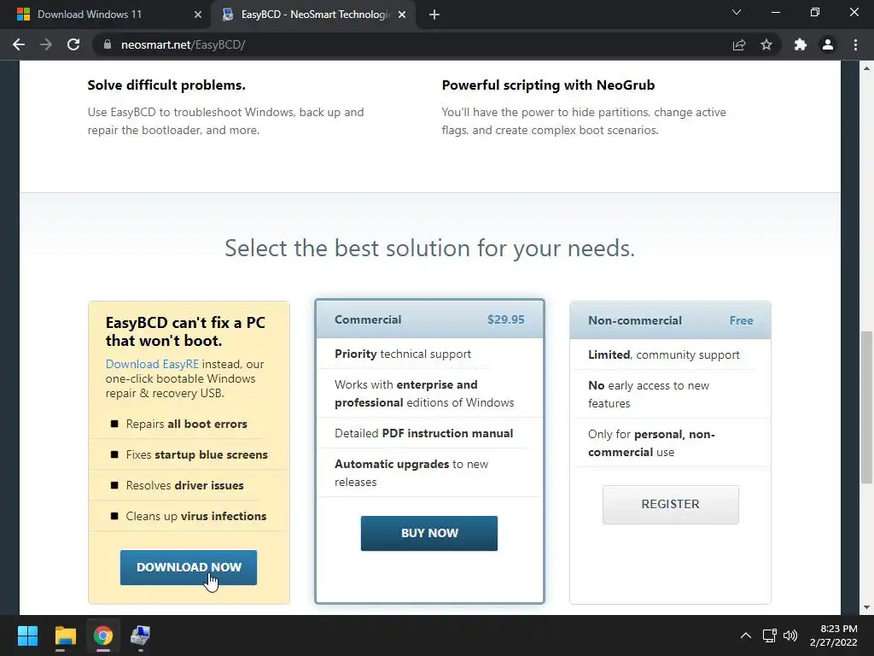Click the Non-commercial plan header

(671, 321)
